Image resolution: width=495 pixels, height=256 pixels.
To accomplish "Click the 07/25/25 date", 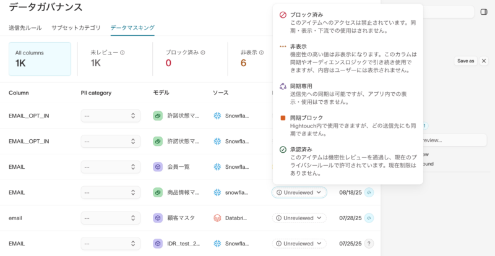I will pos(350,244).
